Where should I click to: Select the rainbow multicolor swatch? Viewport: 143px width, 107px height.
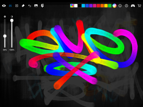point(72,6)
